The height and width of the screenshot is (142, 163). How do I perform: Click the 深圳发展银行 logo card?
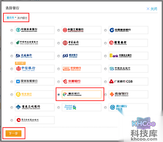click(x=35, y=81)
